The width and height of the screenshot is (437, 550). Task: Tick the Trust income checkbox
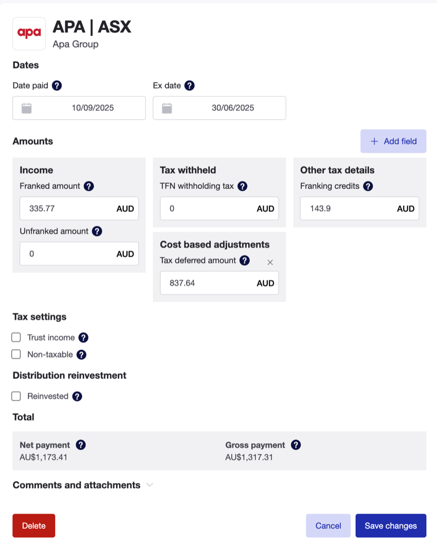[x=16, y=338]
